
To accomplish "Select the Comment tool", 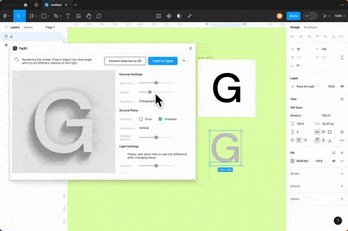I will coord(99,16).
